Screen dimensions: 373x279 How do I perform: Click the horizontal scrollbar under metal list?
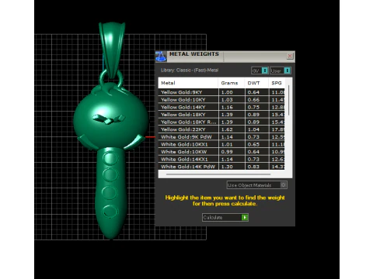pyautogui.click(x=218, y=174)
